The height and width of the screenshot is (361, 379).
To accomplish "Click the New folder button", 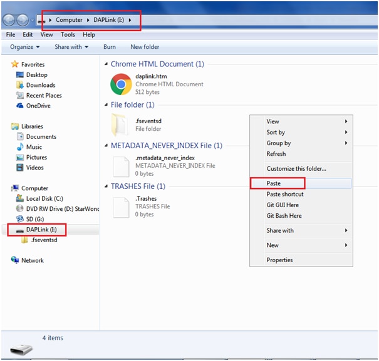I will click(145, 47).
